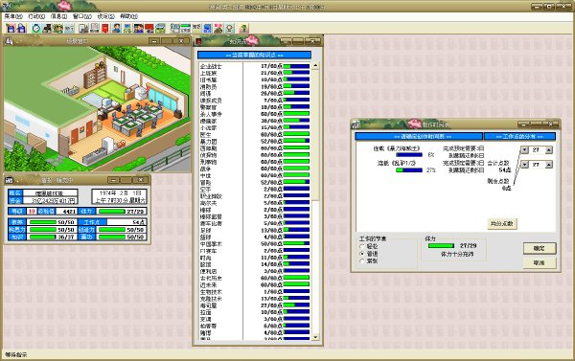The width and height of the screenshot is (575, 361).
Task: Click the knowledge list scroll-up arrow
Action: click(x=315, y=66)
